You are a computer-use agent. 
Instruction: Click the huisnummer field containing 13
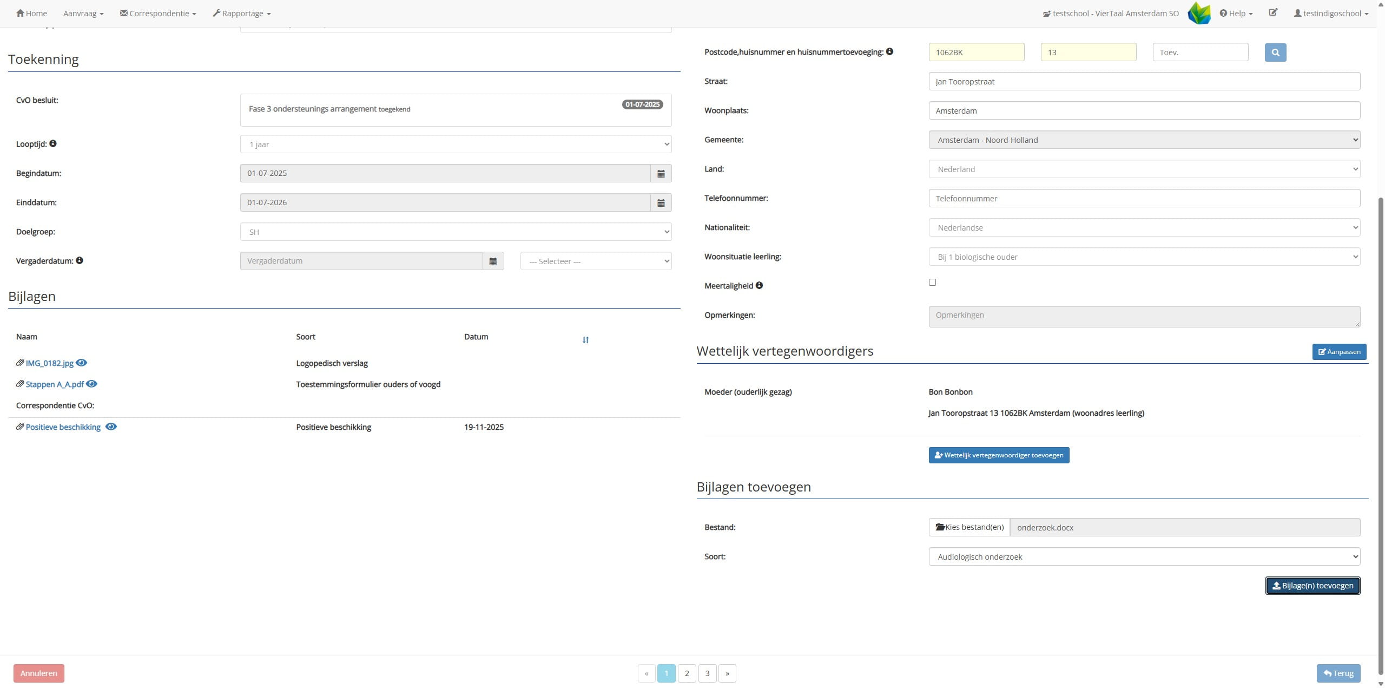(1089, 53)
